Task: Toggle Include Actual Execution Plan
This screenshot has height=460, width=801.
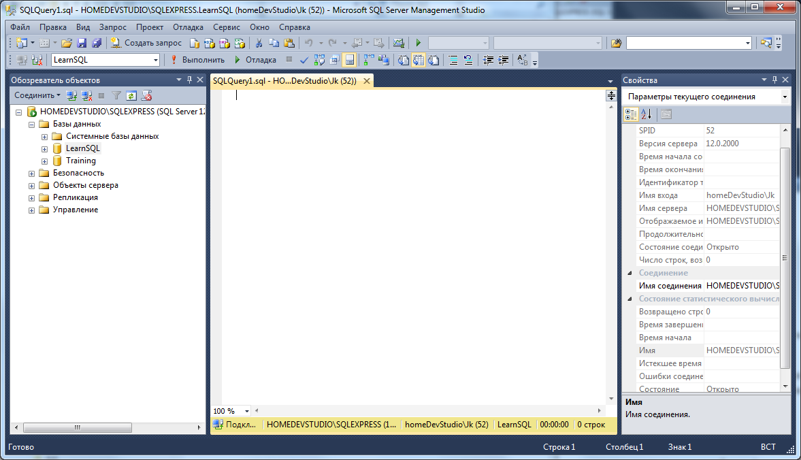Action: tap(368, 61)
